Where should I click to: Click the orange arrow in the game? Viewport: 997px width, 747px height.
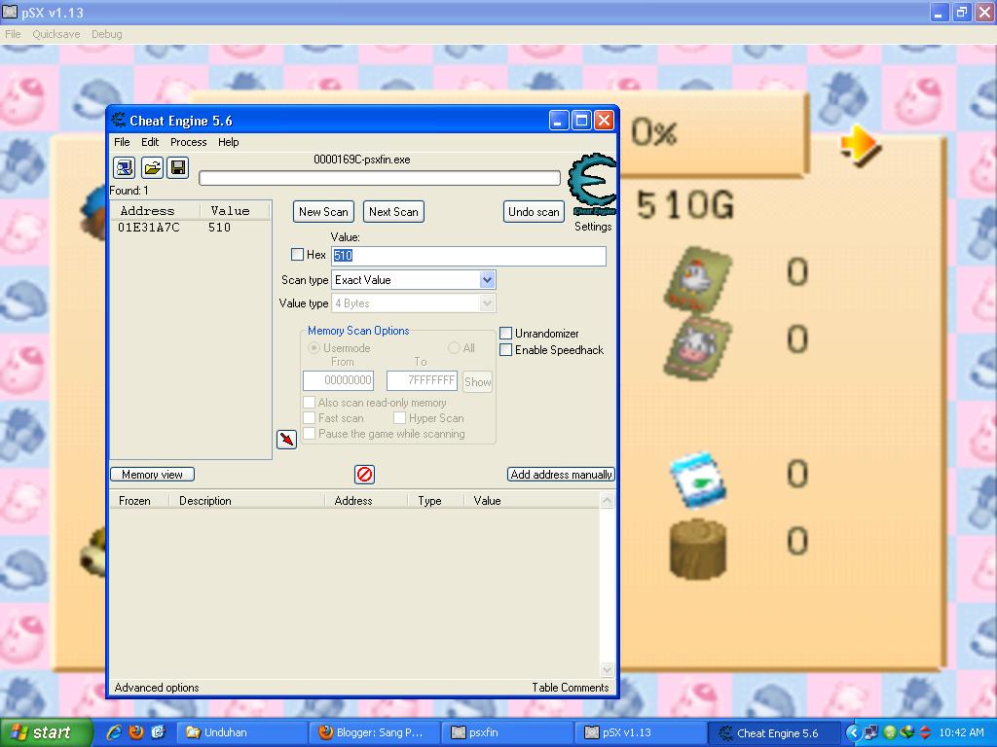(x=860, y=146)
